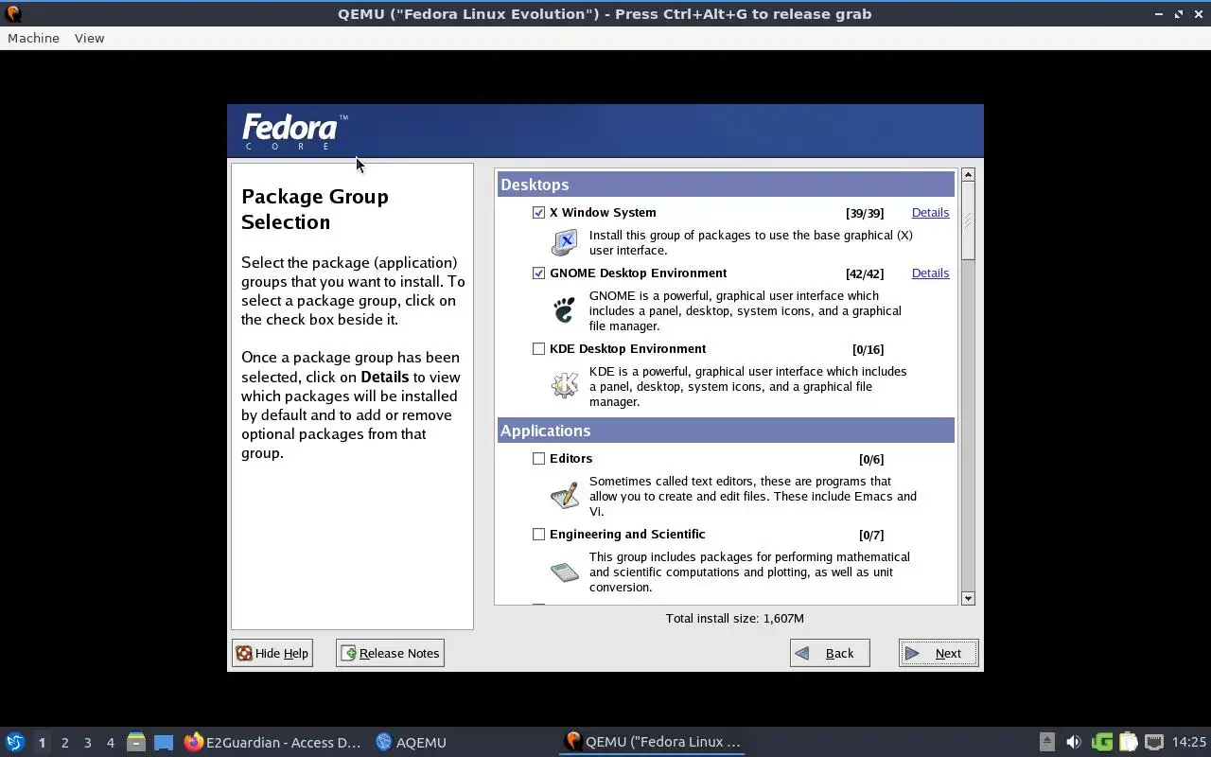Click the [39/39] package count
1211x757 pixels.
coord(865,213)
